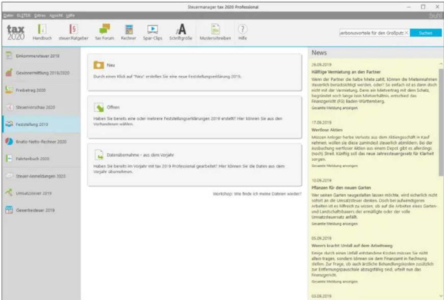Viewport: 444px width, 300px height.
Task: Click the Öffnen arrow icon
Action: 99,107
